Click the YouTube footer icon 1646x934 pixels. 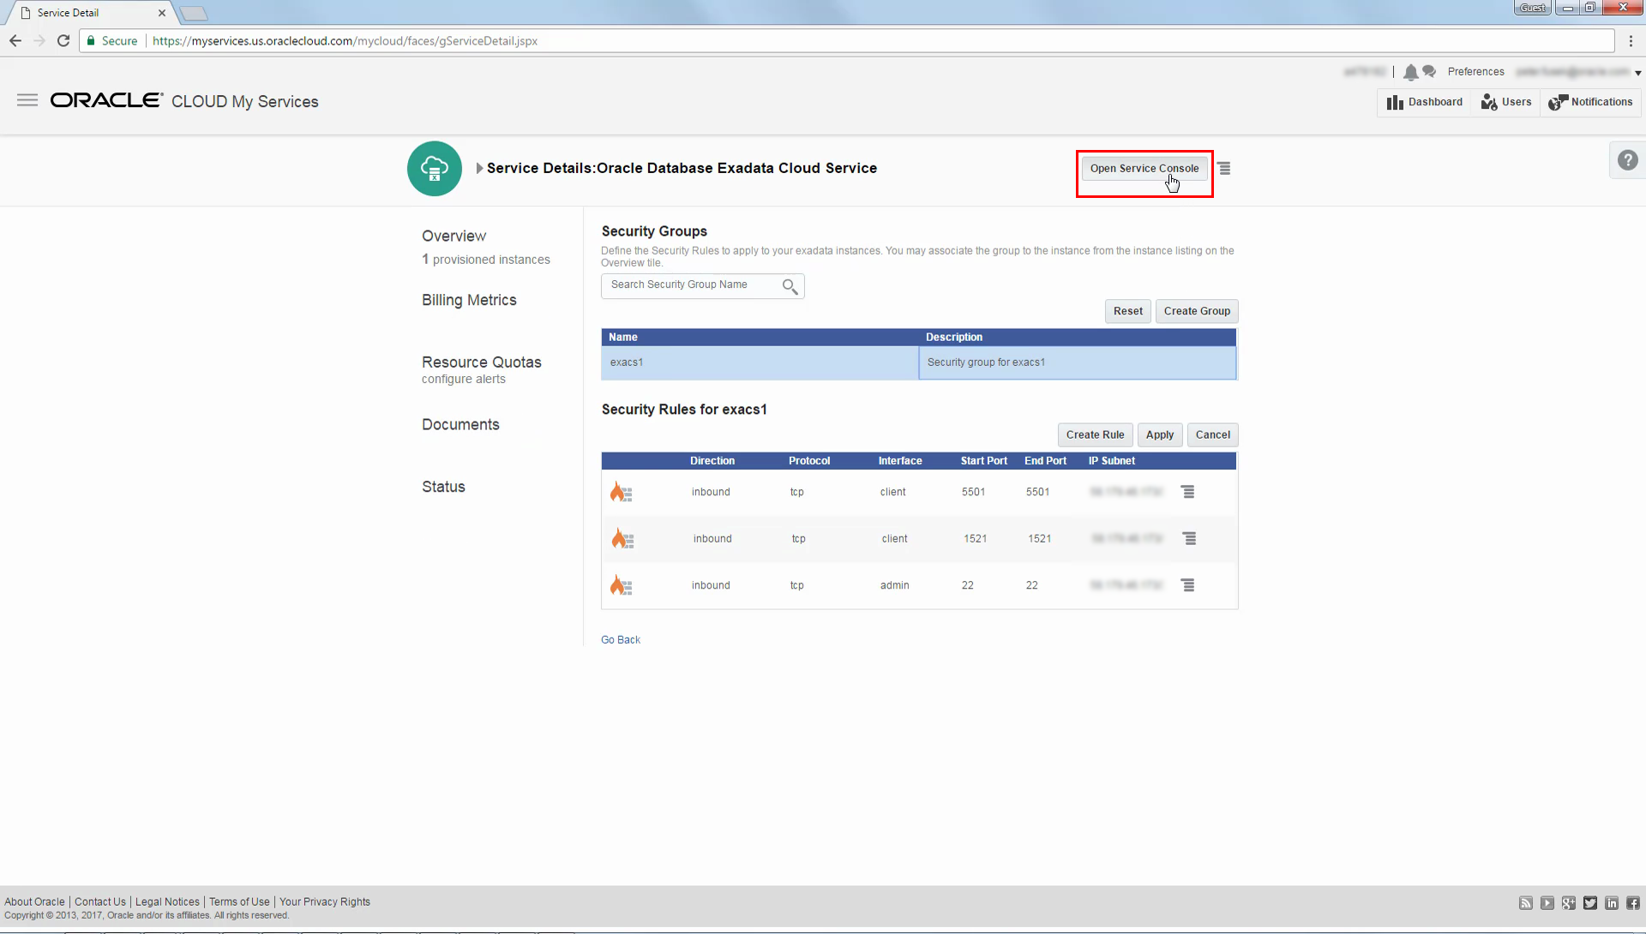1547,903
